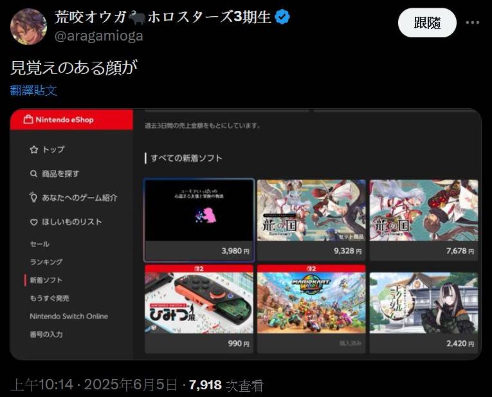Click the 跟隨 follow button
Viewport: 492px width, 397px height.
coord(427,23)
